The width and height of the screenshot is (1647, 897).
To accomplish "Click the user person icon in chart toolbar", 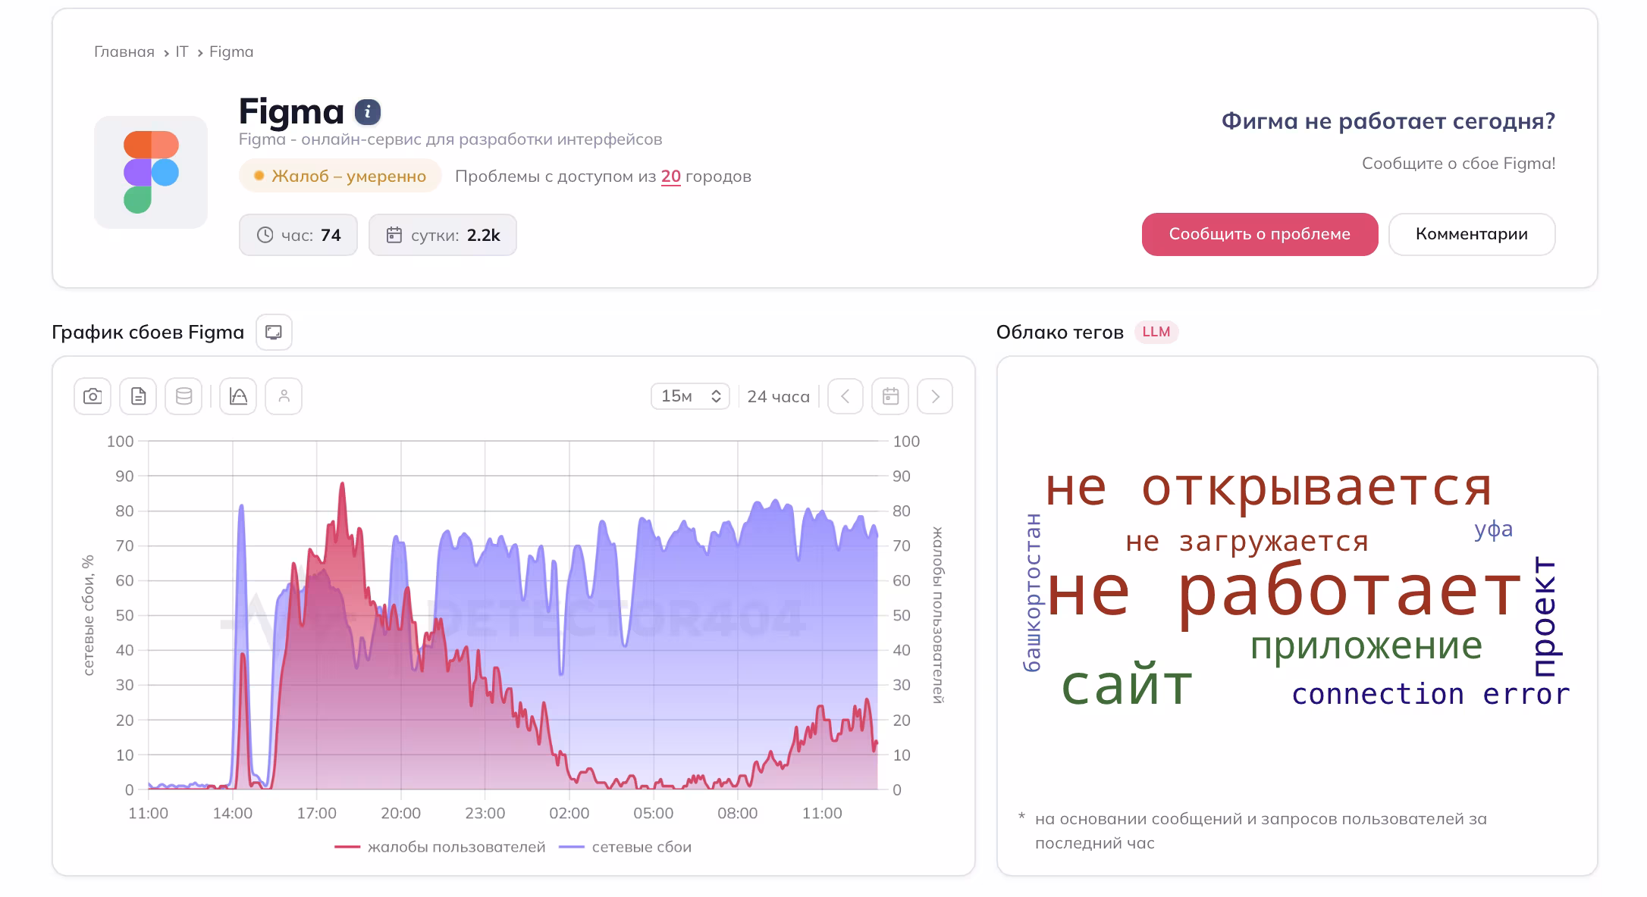I will point(284,396).
